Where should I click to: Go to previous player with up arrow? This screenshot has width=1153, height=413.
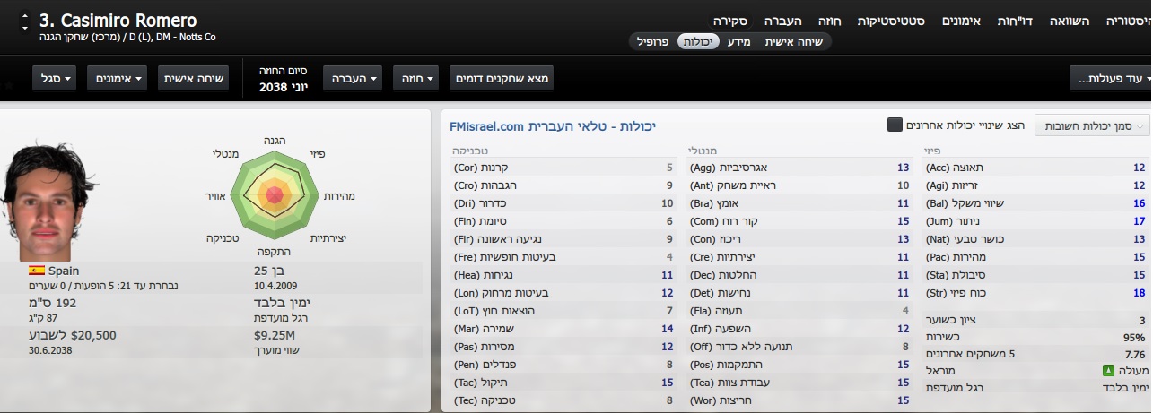point(23,14)
